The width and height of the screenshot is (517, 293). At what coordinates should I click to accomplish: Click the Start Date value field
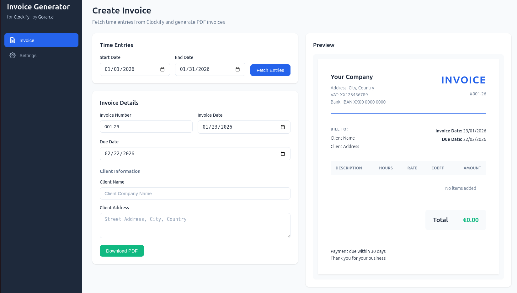129,69
